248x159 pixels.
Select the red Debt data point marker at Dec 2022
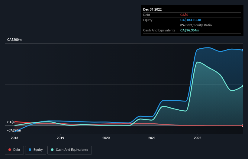[x=243, y=126]
